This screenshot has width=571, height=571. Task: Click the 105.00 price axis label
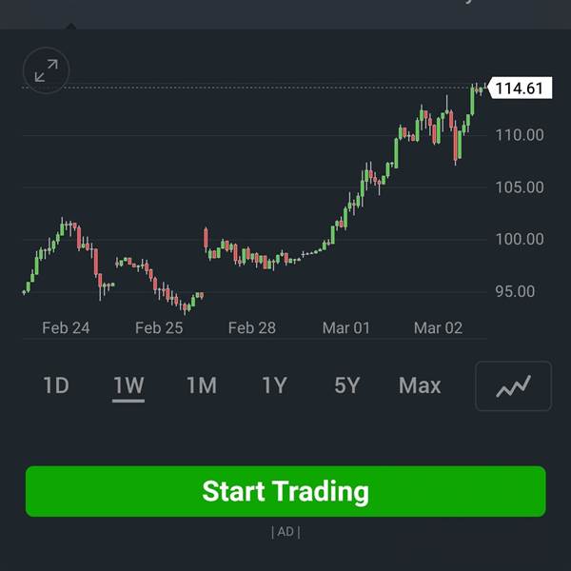coord(520,187)
